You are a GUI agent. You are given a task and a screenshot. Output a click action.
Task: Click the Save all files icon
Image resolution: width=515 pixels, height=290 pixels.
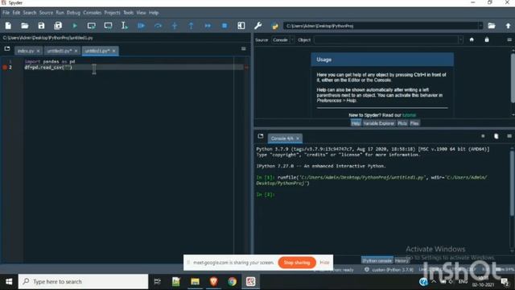coord(58,26)
